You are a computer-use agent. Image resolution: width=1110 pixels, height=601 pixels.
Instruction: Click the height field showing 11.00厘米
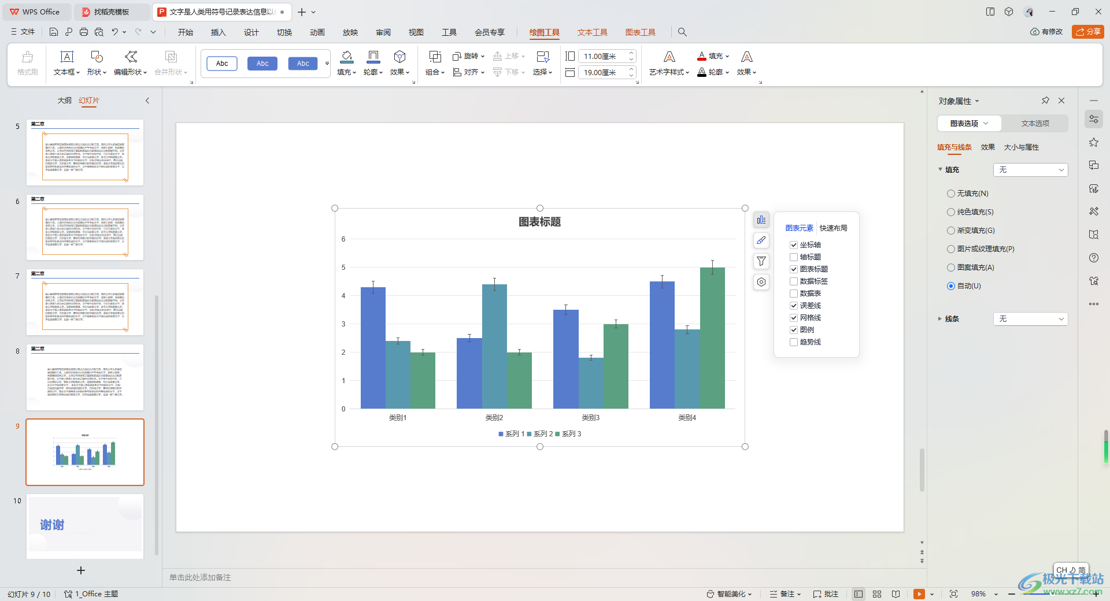pos(602,56)
